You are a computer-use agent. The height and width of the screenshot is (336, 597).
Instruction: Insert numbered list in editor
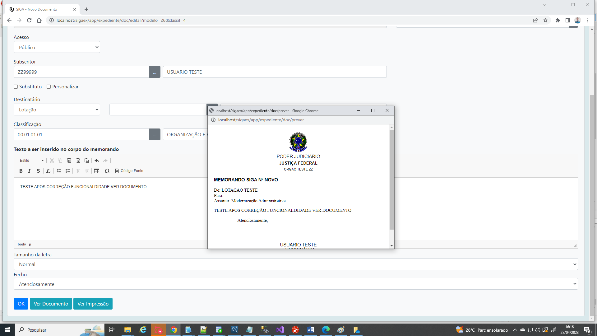point(59,171)
